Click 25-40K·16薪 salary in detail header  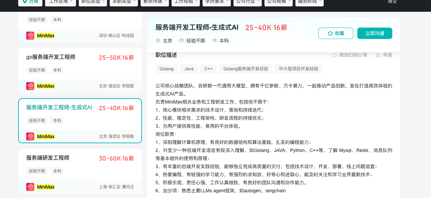(x=266, y=28)
